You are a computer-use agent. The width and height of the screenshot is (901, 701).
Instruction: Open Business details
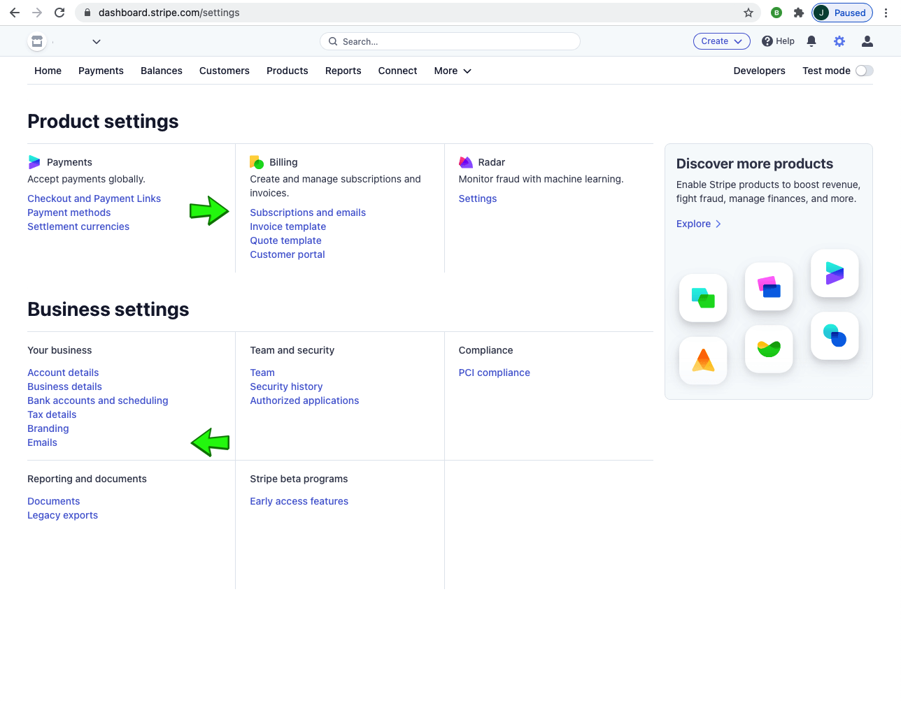(x=64, y=386)
